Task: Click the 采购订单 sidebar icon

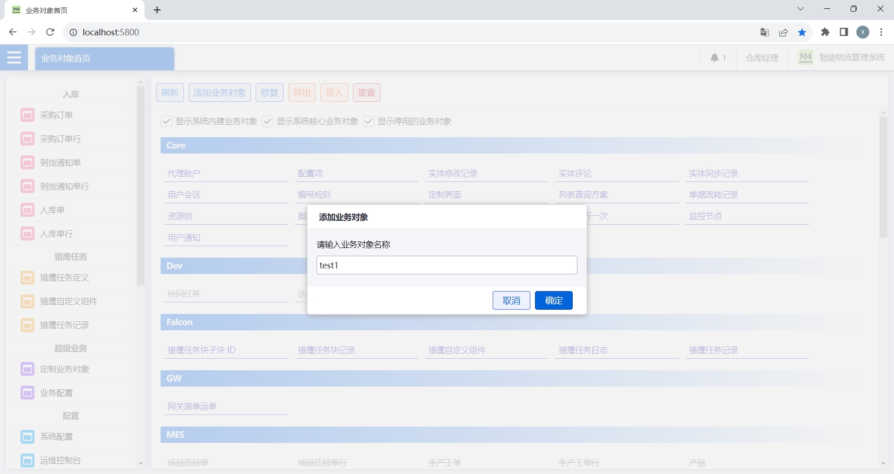Action: [x=27, y=115]
